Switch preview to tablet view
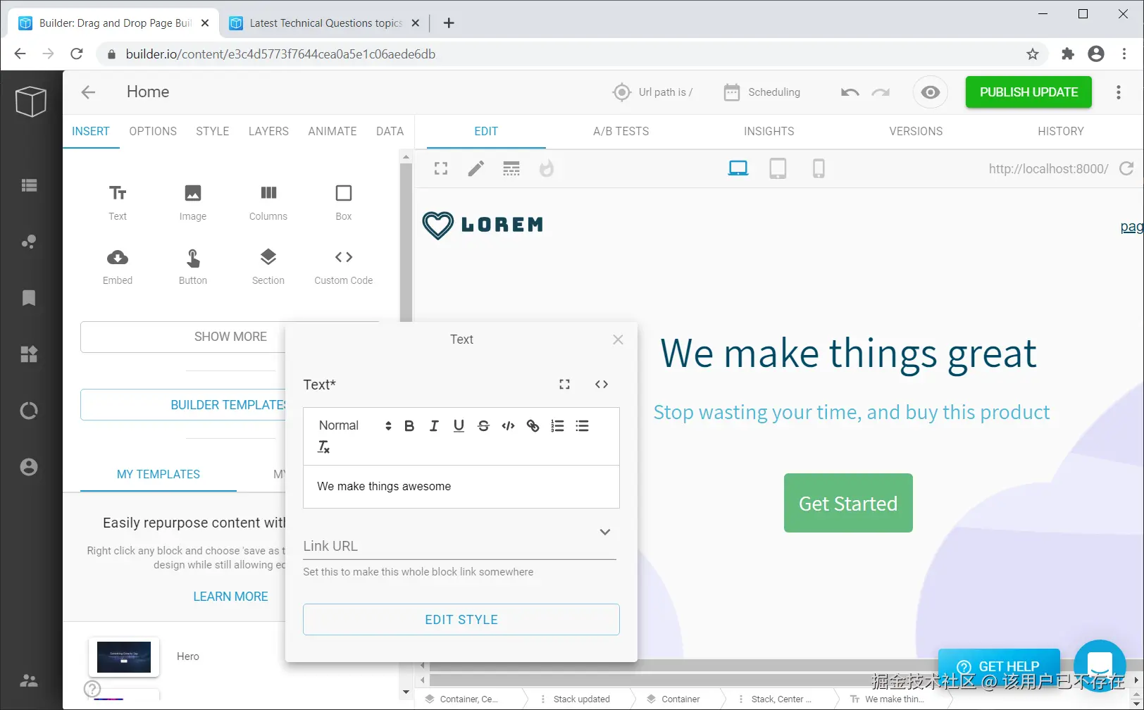Viewport: 1144px width, 710px height. click(x=778, y=168)
